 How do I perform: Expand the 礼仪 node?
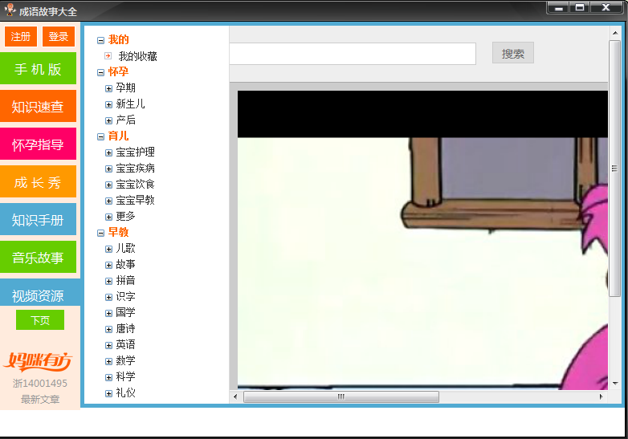click(108, 393)
